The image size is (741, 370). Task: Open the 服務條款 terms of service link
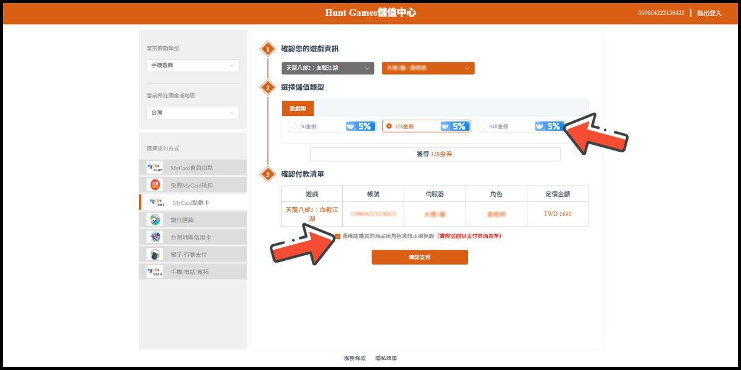click(354, 358)
